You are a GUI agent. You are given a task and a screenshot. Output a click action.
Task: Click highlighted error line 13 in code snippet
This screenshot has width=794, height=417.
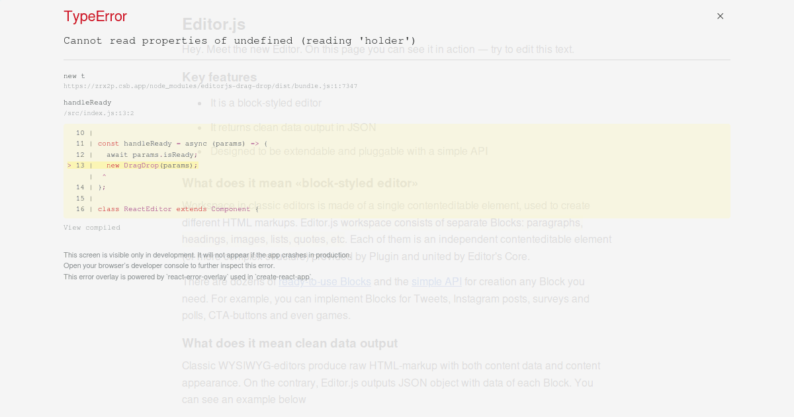pyautogui.click(x=132, y=165)
